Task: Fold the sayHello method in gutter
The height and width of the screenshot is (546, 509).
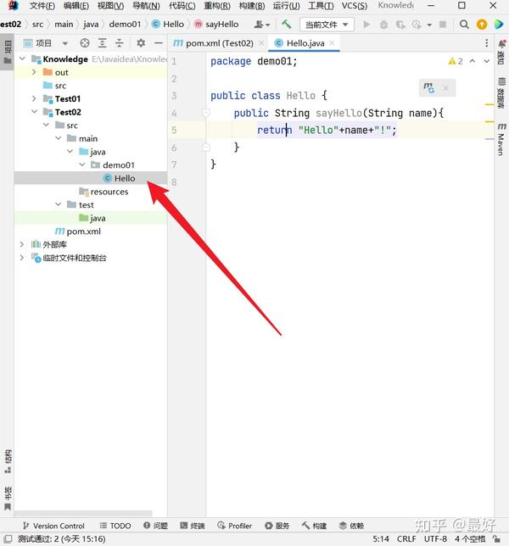Action: coord(206,113)
